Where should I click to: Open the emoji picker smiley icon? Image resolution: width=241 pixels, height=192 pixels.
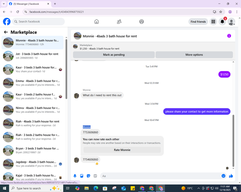click(223, 176)
